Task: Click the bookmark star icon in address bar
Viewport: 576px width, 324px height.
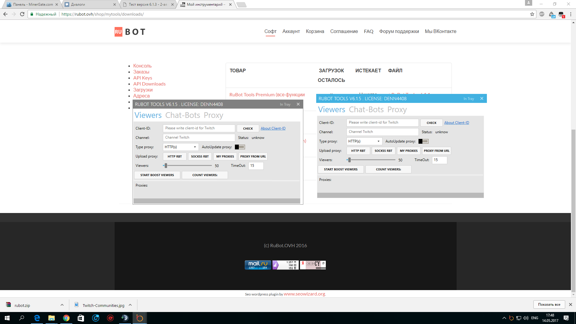Action: (x=532, y=14)
